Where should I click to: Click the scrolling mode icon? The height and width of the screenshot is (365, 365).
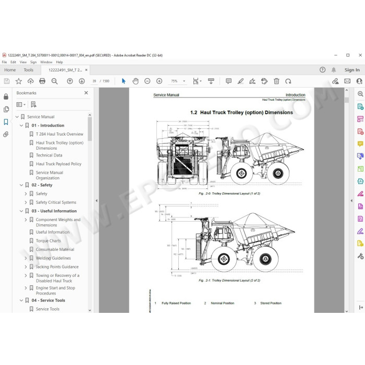click(211, 81)
